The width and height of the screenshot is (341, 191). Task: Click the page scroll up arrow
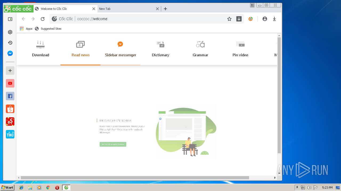click(279, 35)
